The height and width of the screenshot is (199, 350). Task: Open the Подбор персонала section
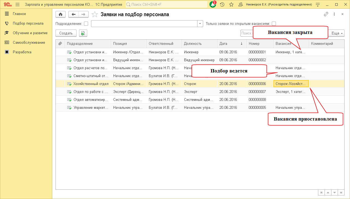tap(28, 24)
